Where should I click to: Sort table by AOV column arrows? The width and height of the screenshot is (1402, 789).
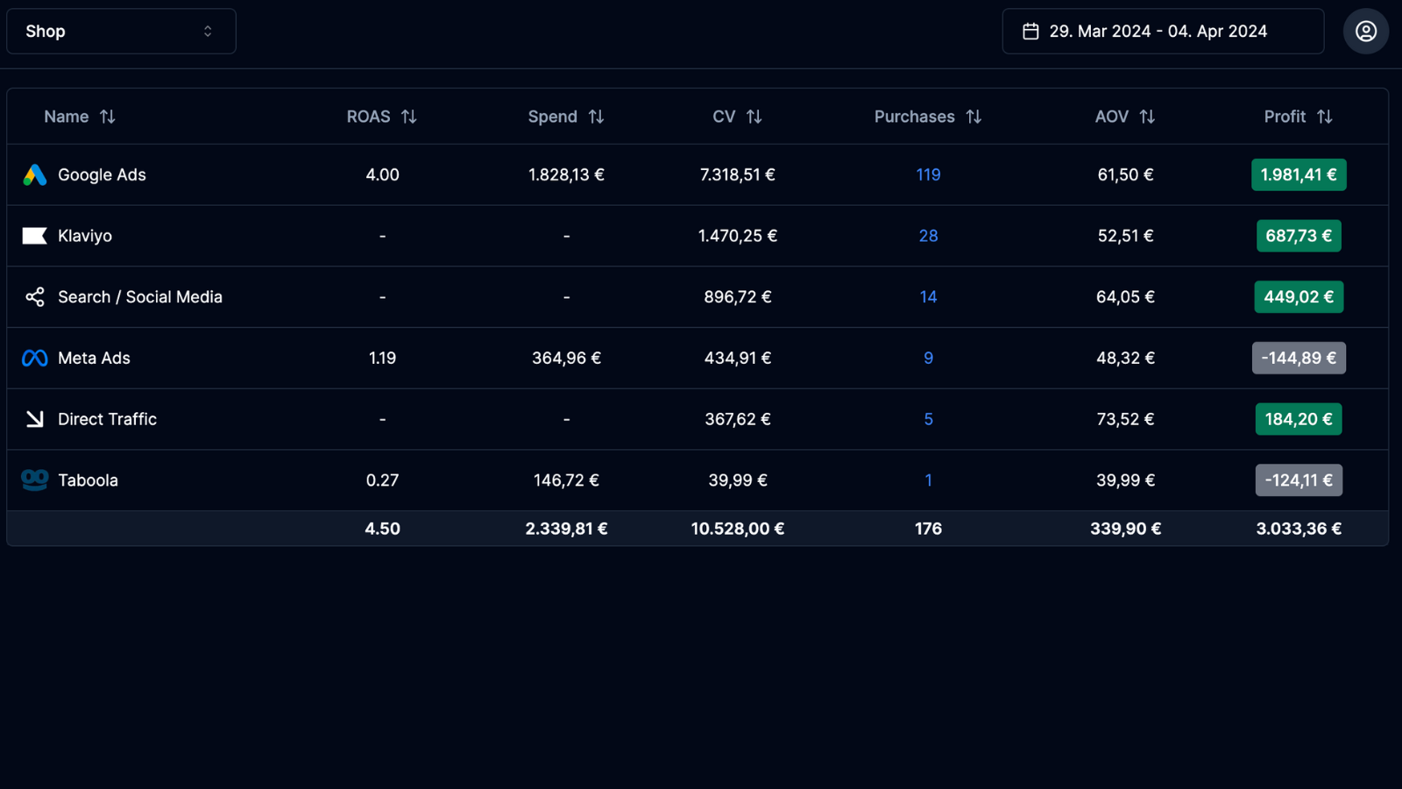point(1147,117)
